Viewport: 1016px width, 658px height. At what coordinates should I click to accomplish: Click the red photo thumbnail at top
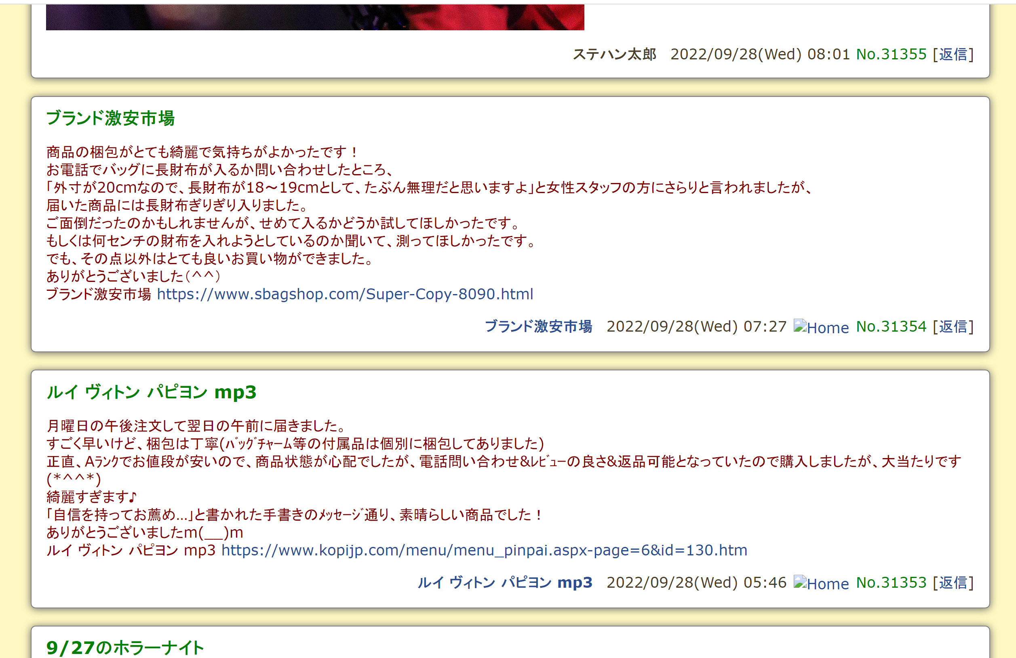pyautogui.click(x=315, y=17)
